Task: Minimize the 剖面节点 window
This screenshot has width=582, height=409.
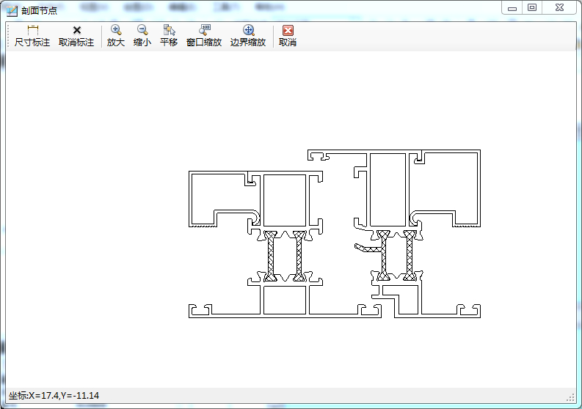Action: click(x=512, y=8)
